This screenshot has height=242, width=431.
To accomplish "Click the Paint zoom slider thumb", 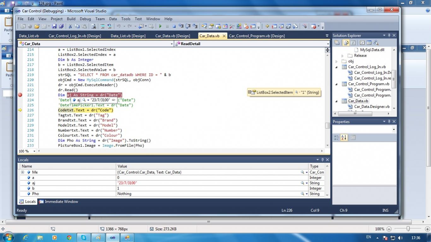I will (x=408, y=229).
